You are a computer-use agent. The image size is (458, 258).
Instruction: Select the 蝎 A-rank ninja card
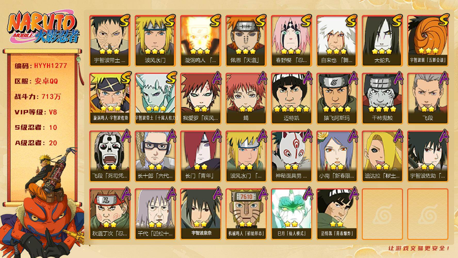(x=246, y=98)
